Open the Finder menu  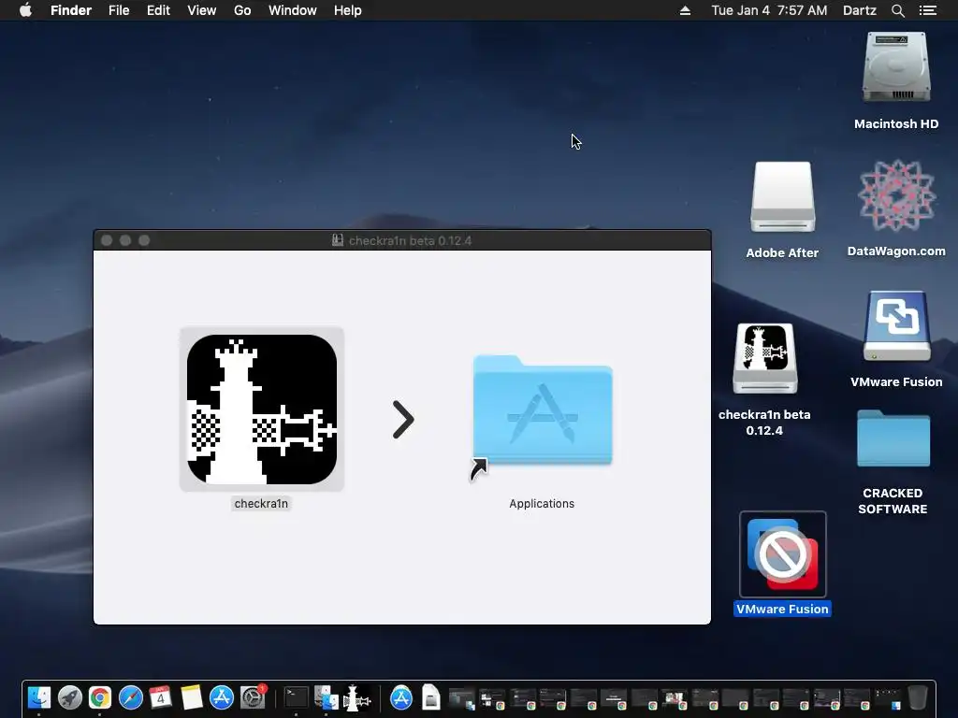pos(71,10)
